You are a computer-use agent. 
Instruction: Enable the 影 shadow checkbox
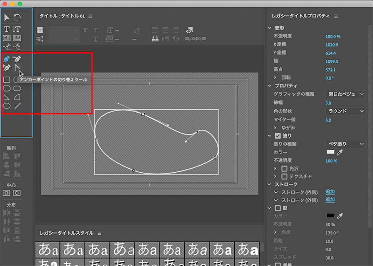[x=278, y=208]
